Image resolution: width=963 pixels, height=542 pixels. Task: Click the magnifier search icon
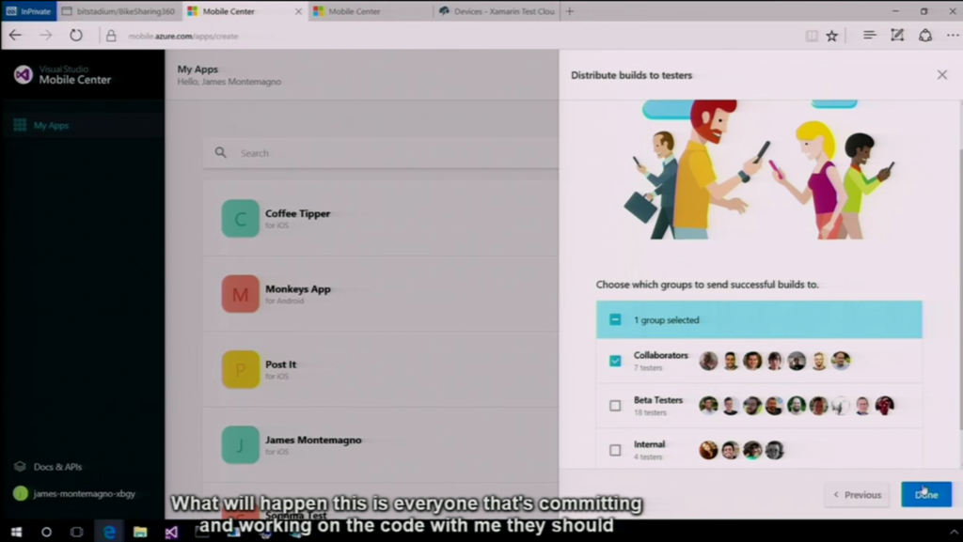tap(220, 153)
